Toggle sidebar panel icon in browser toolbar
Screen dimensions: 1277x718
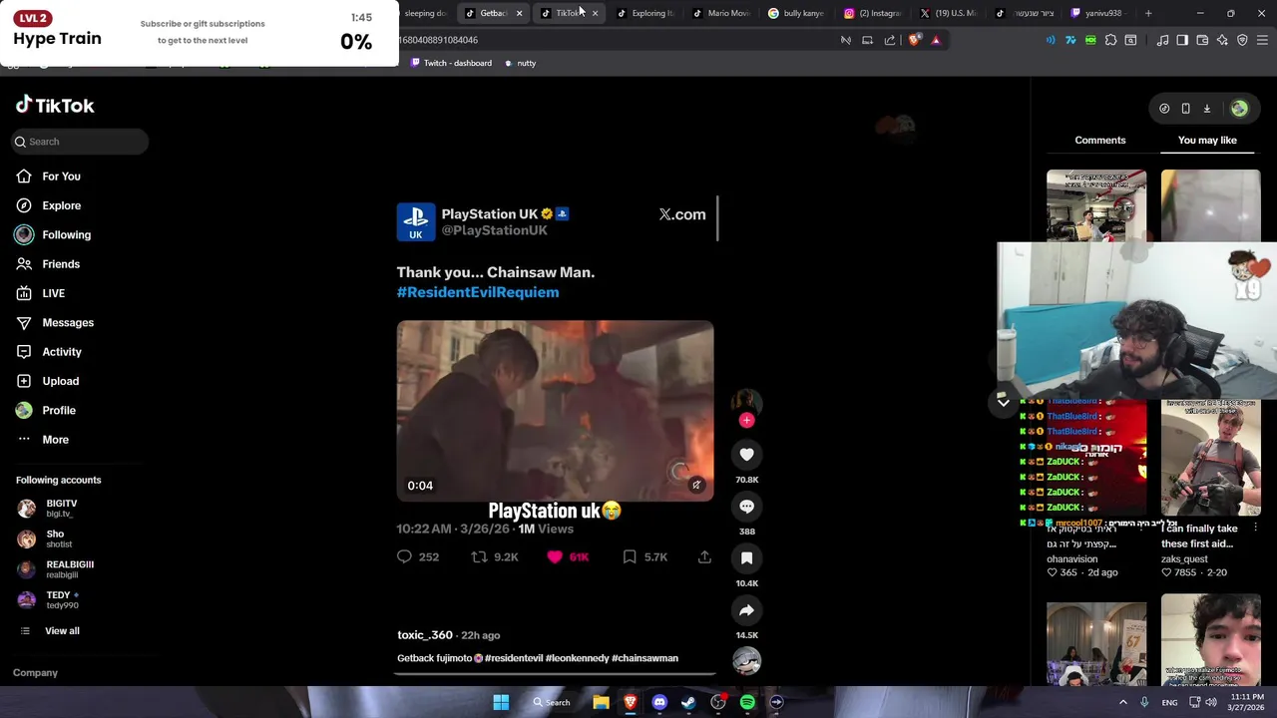[1182, 40]
